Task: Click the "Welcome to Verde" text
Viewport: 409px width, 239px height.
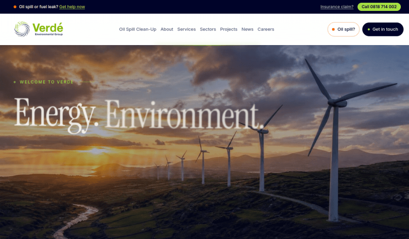Action: pos(46,82)
